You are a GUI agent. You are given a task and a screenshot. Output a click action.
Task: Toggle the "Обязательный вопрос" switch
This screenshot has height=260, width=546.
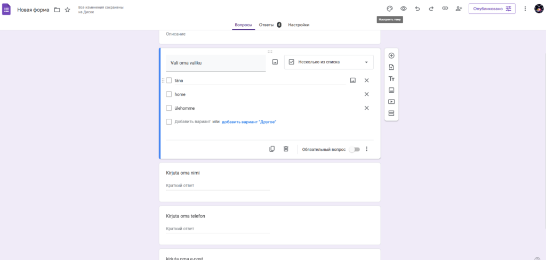click(x=354, y=149)
